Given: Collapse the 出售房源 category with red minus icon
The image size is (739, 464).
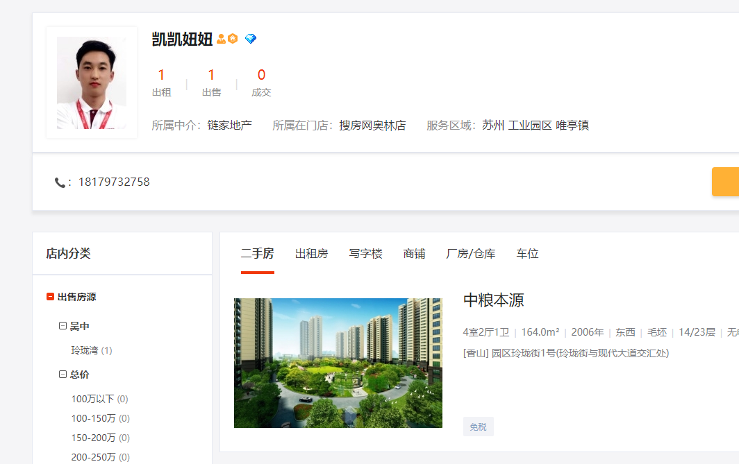Looking at the screenshot, I should [50, 297].
